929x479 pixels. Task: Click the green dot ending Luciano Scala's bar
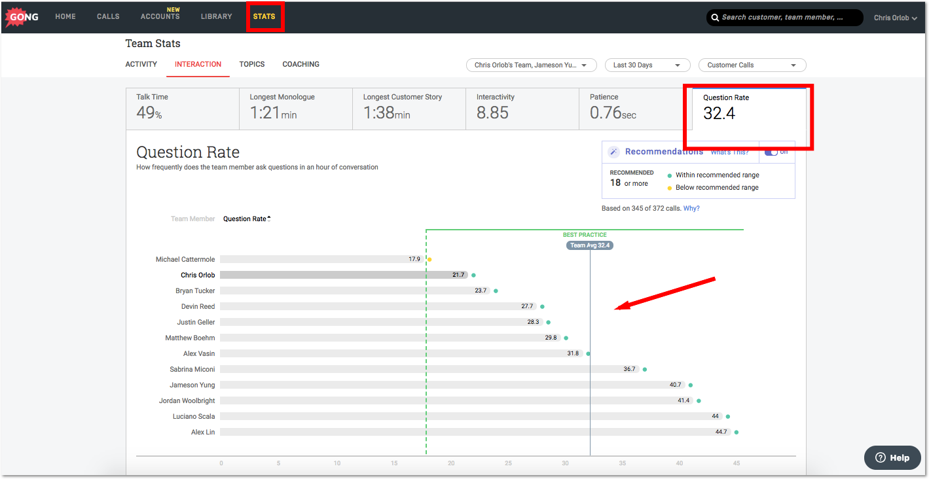click(x=728, y=416)
